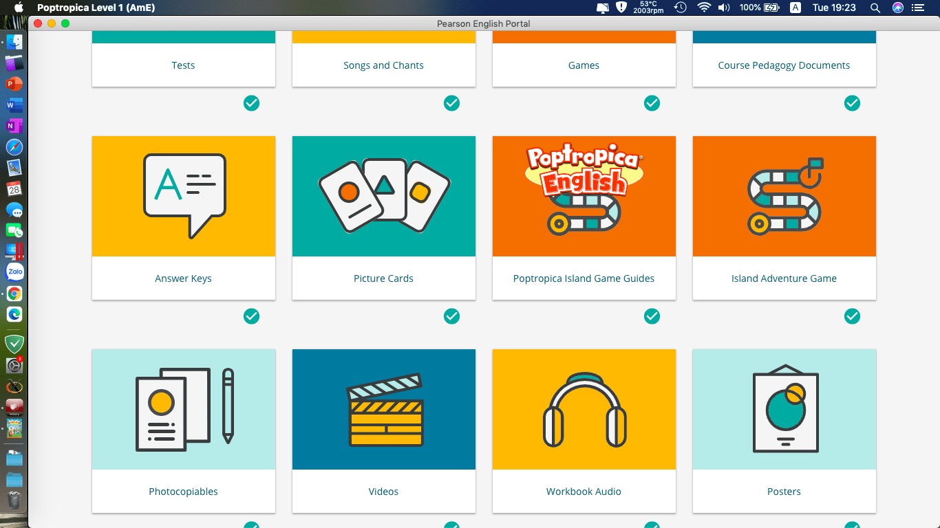
Task: Open the Workbook Audio headphones icon
Action: pyautogui.click(x=584, y=409)
